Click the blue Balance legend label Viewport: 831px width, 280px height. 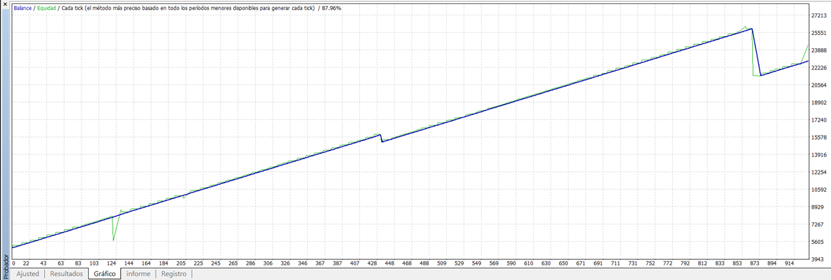[23, 8]
